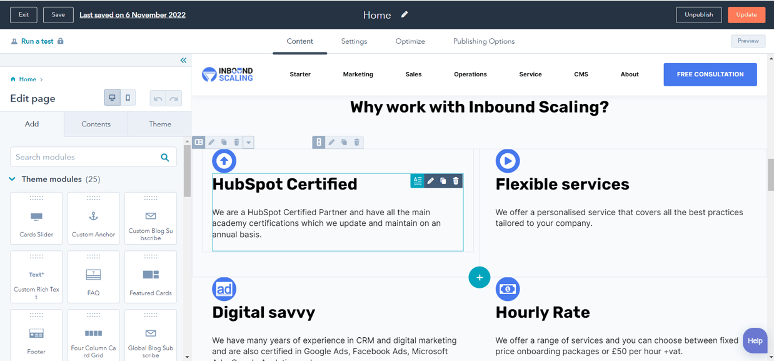Click the search magnifier in the modules field
The height and width of the screenshot is (361, 774).
[165, 157]
